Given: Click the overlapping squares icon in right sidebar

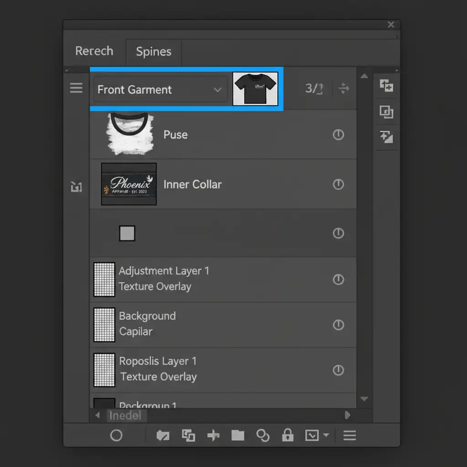Looking at the screenshot, I should pos(386,112).
